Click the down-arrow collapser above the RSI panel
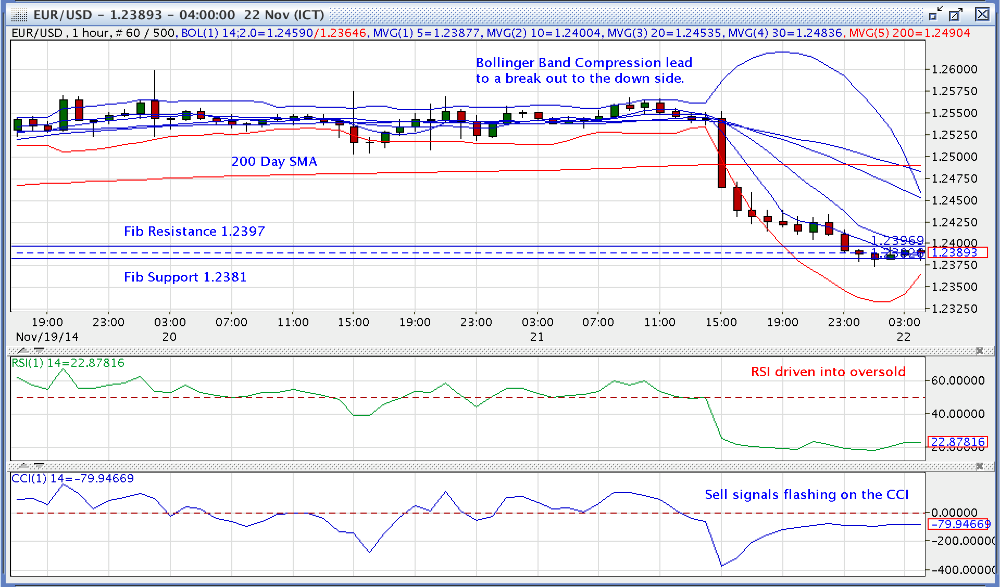The width and height of the screenshot is (1000, 587). (39, 351)
